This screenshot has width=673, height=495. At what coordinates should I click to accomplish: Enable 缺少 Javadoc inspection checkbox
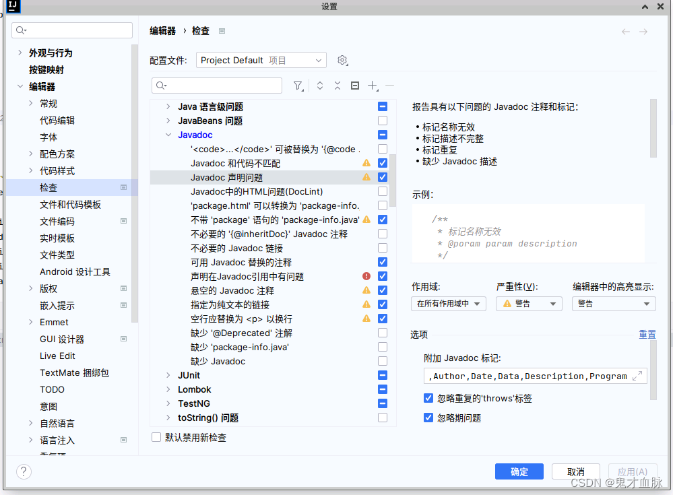click(x=383, y=361)
